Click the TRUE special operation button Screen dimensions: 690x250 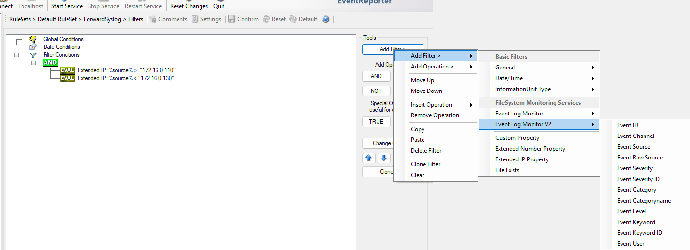coord(376,122)
